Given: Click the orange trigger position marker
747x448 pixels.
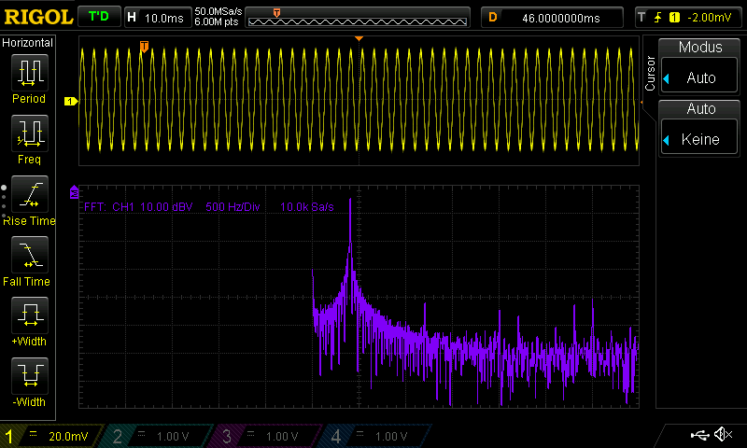Looking at the screenshot, I should (144, 46).
